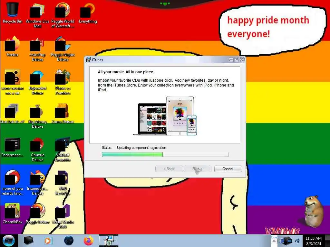Cancel the iTunes installation
The image size is (330, 247).
pos(228,169)
